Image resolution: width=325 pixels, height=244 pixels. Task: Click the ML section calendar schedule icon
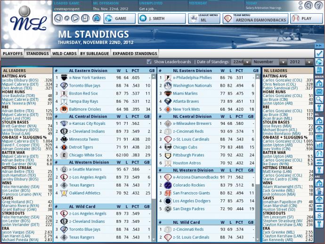coord(319,137)
